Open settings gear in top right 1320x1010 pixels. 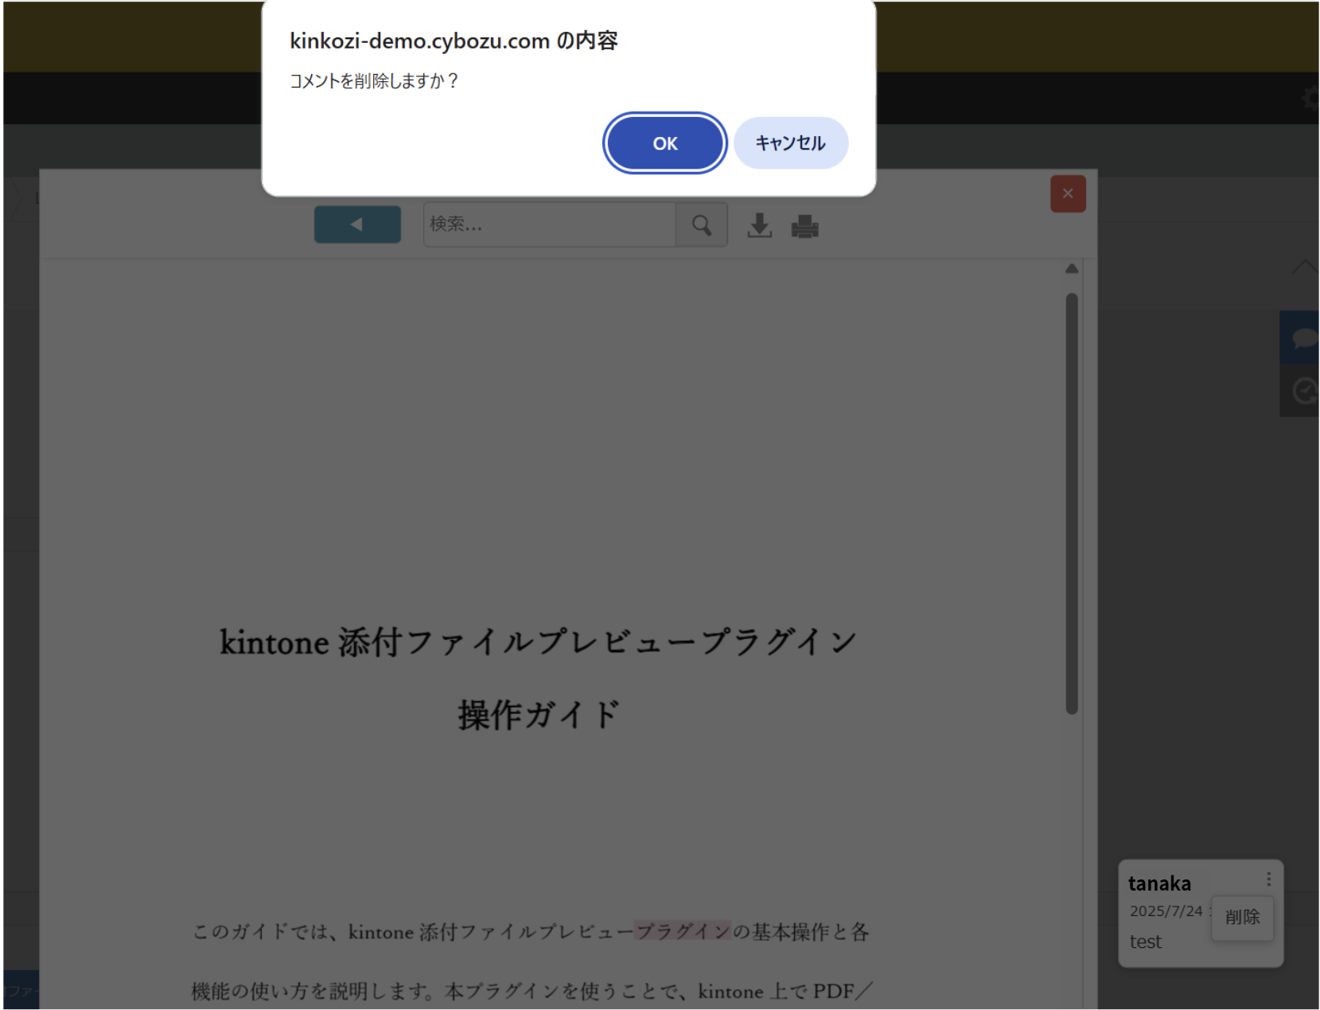(x=1309, y=99)
